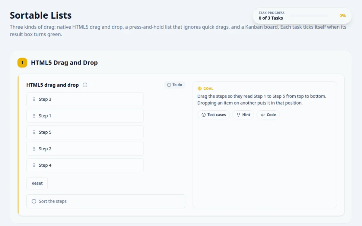Click the code brackets icon
This screenshot has height=226, width=362.
262,115
